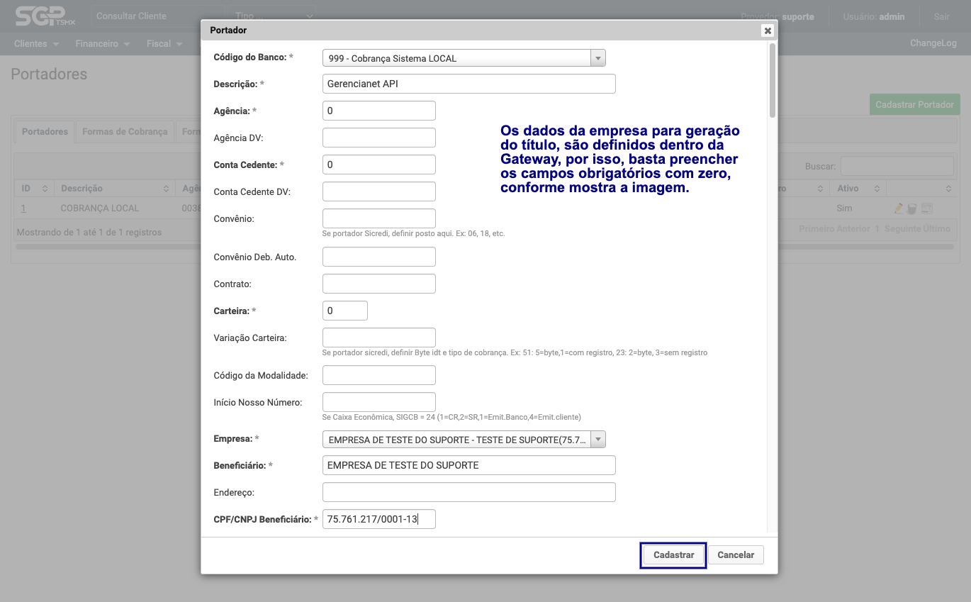971x602 pixels.
Task: Click the Conta Cedente input field
Action: pos(378,165)
